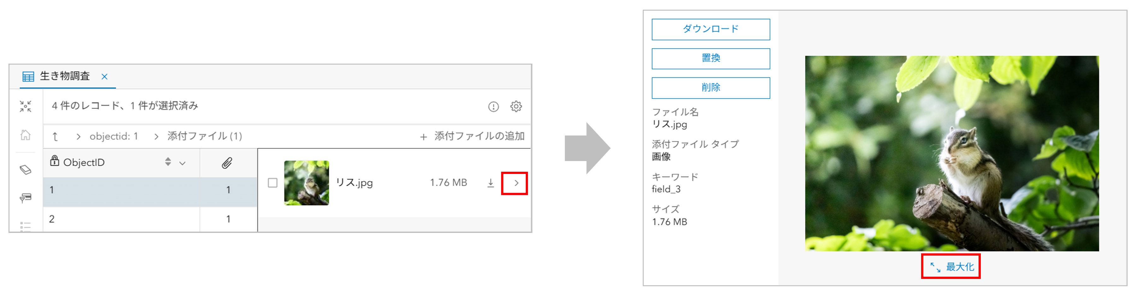The width and height of the screenshot is (1137, 300).
Task: Expand リス.jpg attachment details chevron
Action: coord(516,183)
